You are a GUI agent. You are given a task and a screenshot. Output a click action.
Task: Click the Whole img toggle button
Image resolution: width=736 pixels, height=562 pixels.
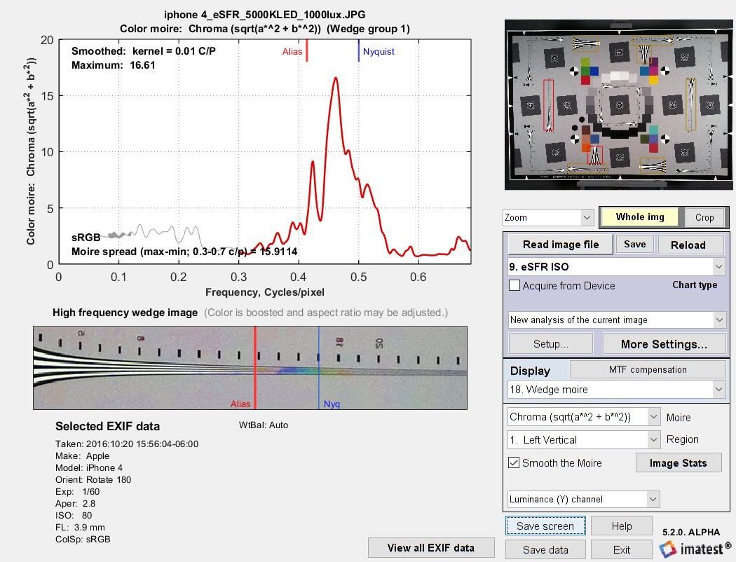click(640, 217)
